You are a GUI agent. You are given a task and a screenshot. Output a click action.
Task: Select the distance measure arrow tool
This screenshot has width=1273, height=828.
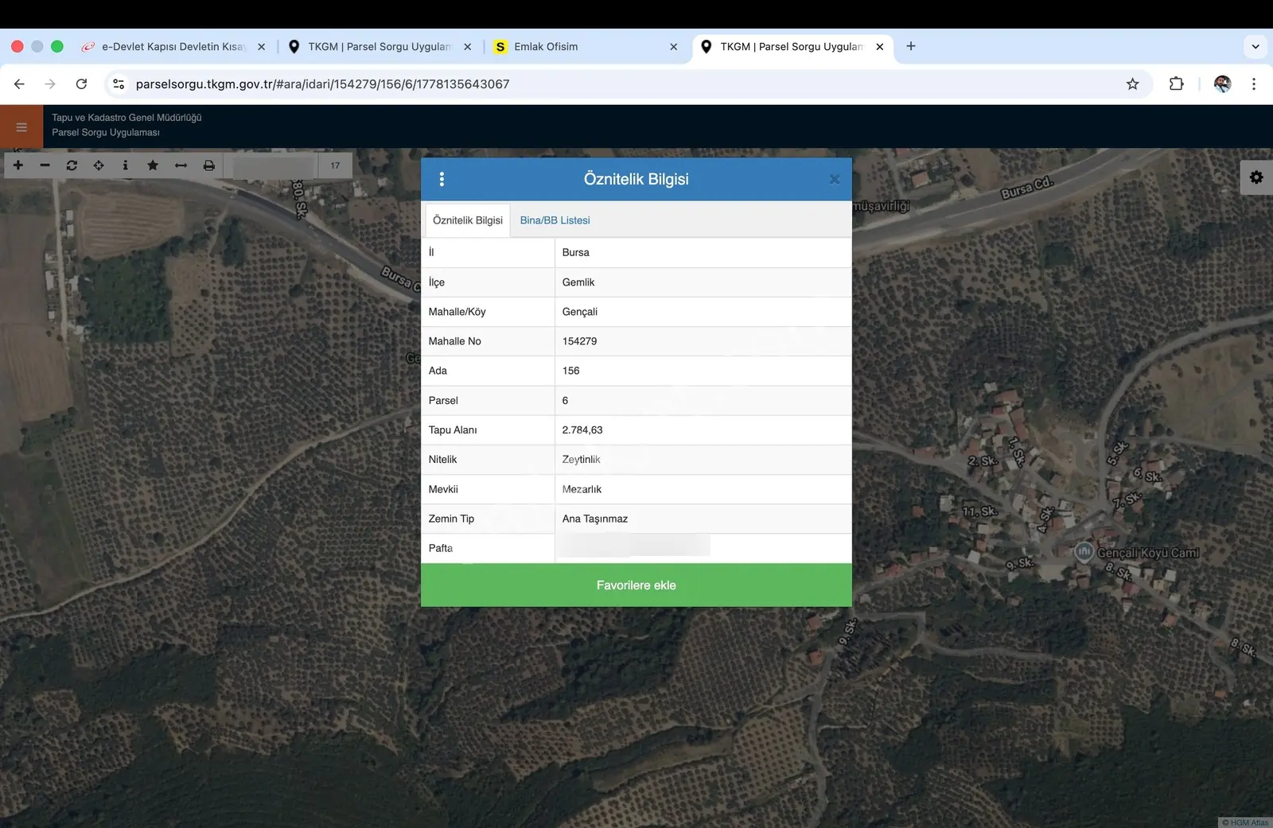coord(181,165)
